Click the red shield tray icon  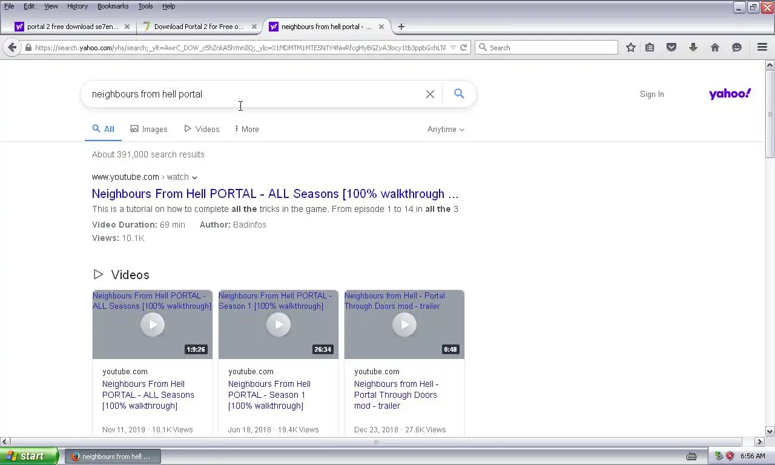[x=730, y=456]
